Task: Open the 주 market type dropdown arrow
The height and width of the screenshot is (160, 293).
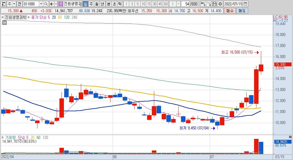Action: (14, 4)
